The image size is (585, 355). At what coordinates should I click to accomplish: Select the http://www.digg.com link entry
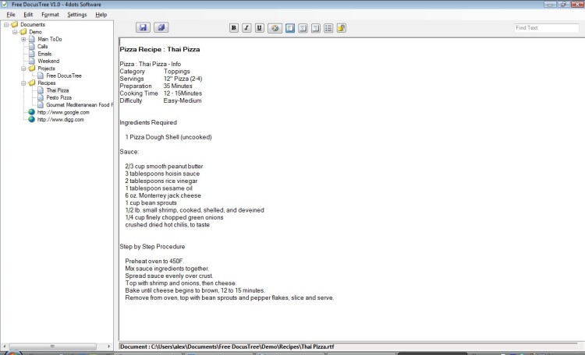60,119
